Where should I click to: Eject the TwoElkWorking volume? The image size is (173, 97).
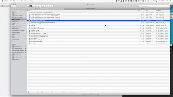click(26, 48)
